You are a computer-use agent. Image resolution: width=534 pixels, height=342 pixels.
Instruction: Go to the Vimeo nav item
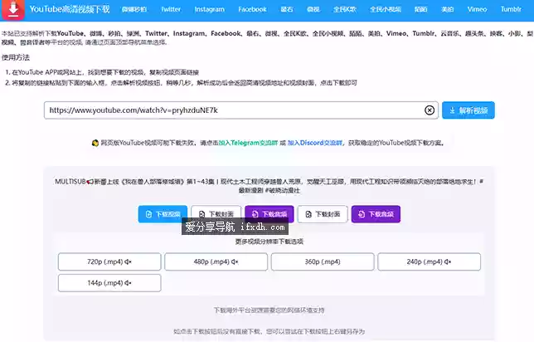[x=477, y=10]
